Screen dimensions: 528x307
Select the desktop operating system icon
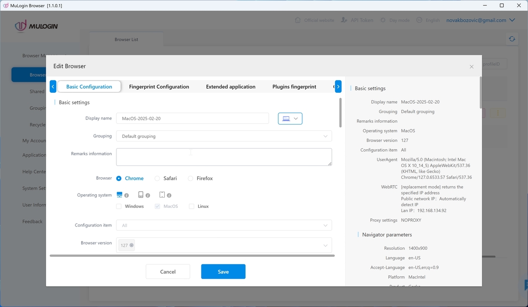[120, 195]
